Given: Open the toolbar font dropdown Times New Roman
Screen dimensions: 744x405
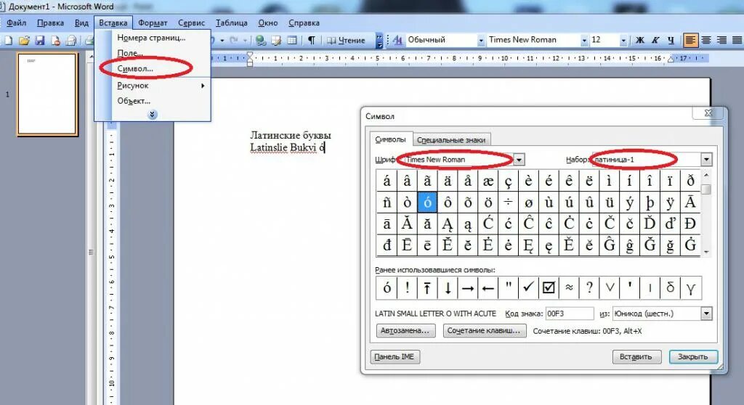Looking at the screenshot, I should tap(584, 41).
